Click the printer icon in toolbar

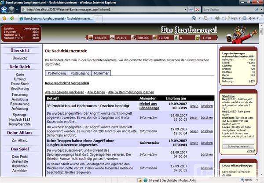click(217, 18)
